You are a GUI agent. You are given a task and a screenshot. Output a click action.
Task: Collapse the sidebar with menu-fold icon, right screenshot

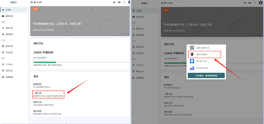pos(162,3)
